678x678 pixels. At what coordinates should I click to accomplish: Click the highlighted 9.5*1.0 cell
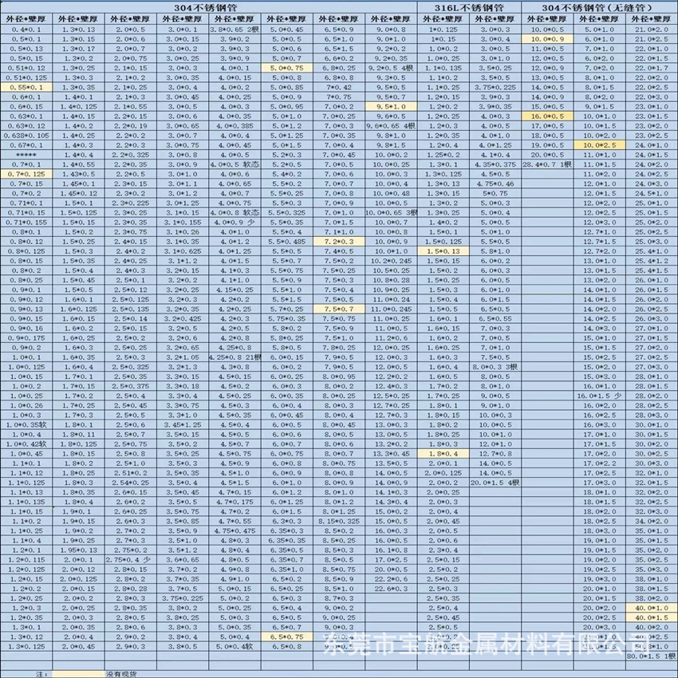391,106
